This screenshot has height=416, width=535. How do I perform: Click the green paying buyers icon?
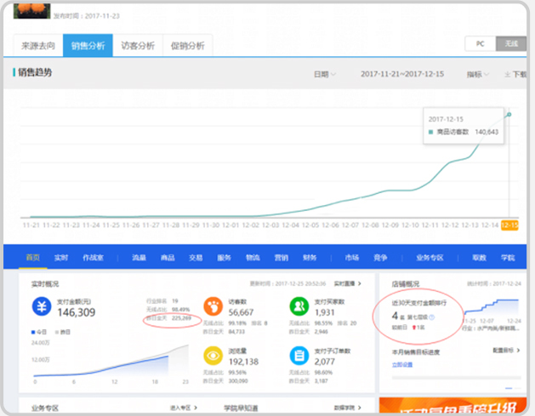(x=299, y=308)
